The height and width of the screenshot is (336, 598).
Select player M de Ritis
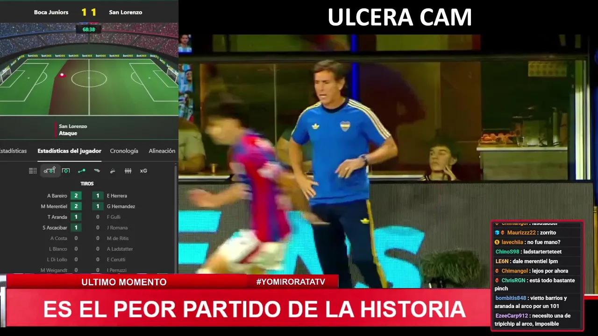(118, 238)
